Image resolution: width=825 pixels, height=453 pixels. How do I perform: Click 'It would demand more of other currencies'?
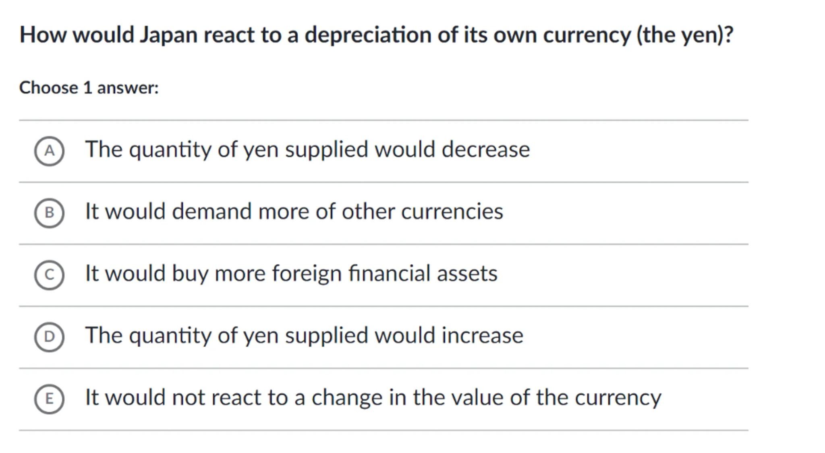point(294,211)
